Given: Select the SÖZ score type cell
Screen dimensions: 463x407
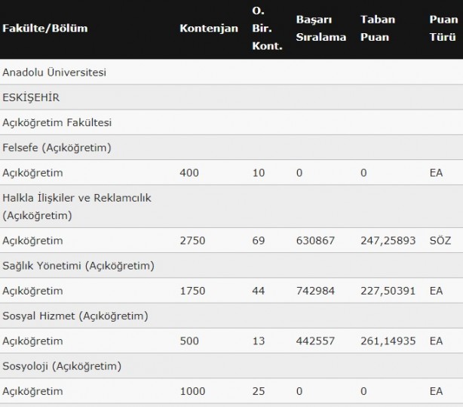Looking at the screenshot, I should (440, 241).
